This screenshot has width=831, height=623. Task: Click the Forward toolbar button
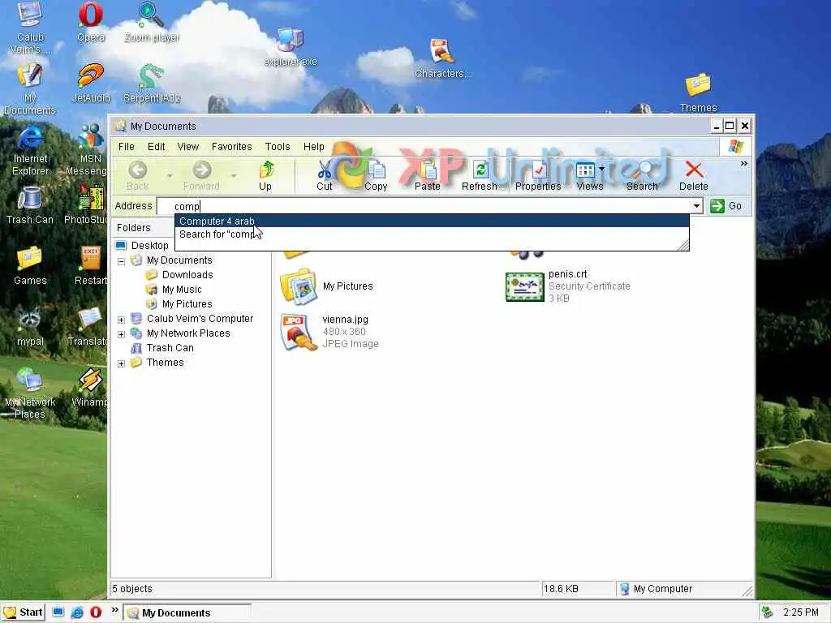(x=201, y=176)
